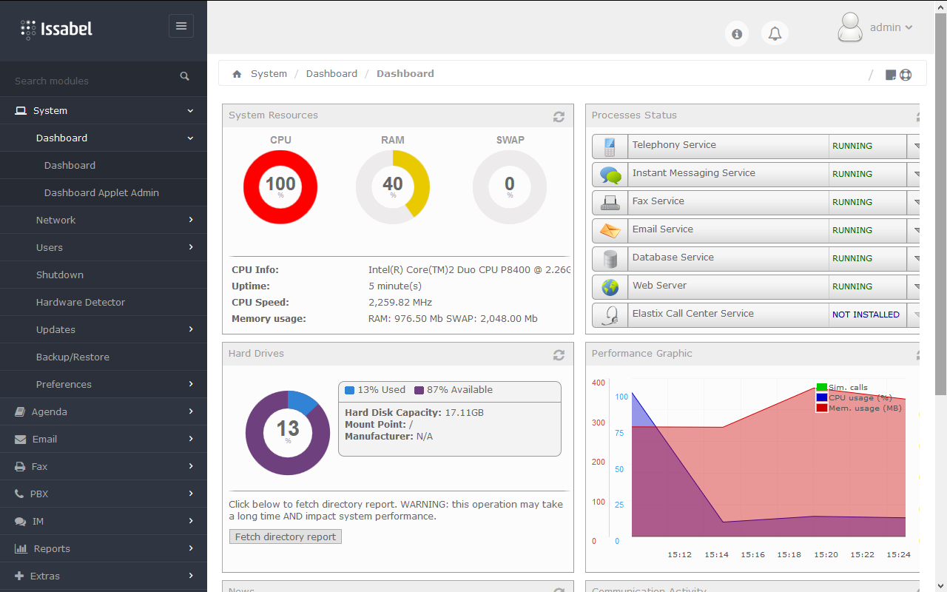The width and height of the screenshot is (947, 592).
Task: Click the CPU 100% gauge
Action: tap(280, 187)
